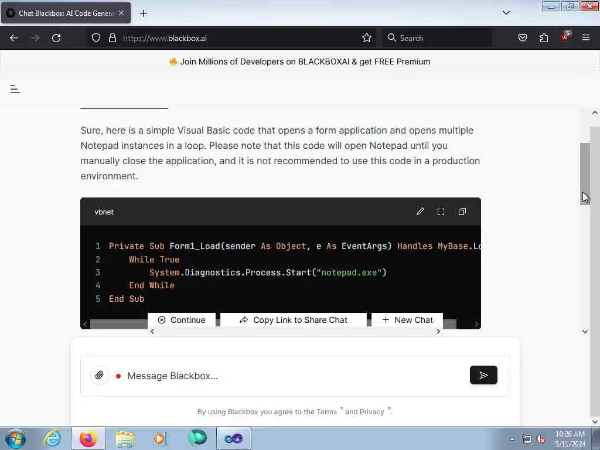
Task: Switch to the Chat Blackbox tab
Action: 66,13
